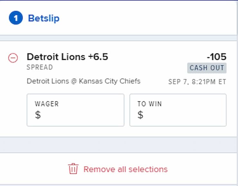Image resolution: width=238 pixels, height=186 pixels.
Task: Select the Remove all selections link
Action: click(125, 169)
